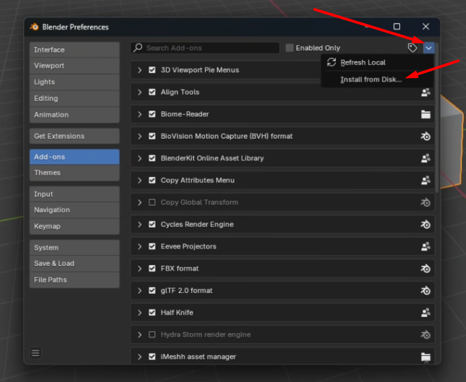The image size is (466, 382).
Task: Click the community icon on Align Tools row
Action: [x=425, y=92]
